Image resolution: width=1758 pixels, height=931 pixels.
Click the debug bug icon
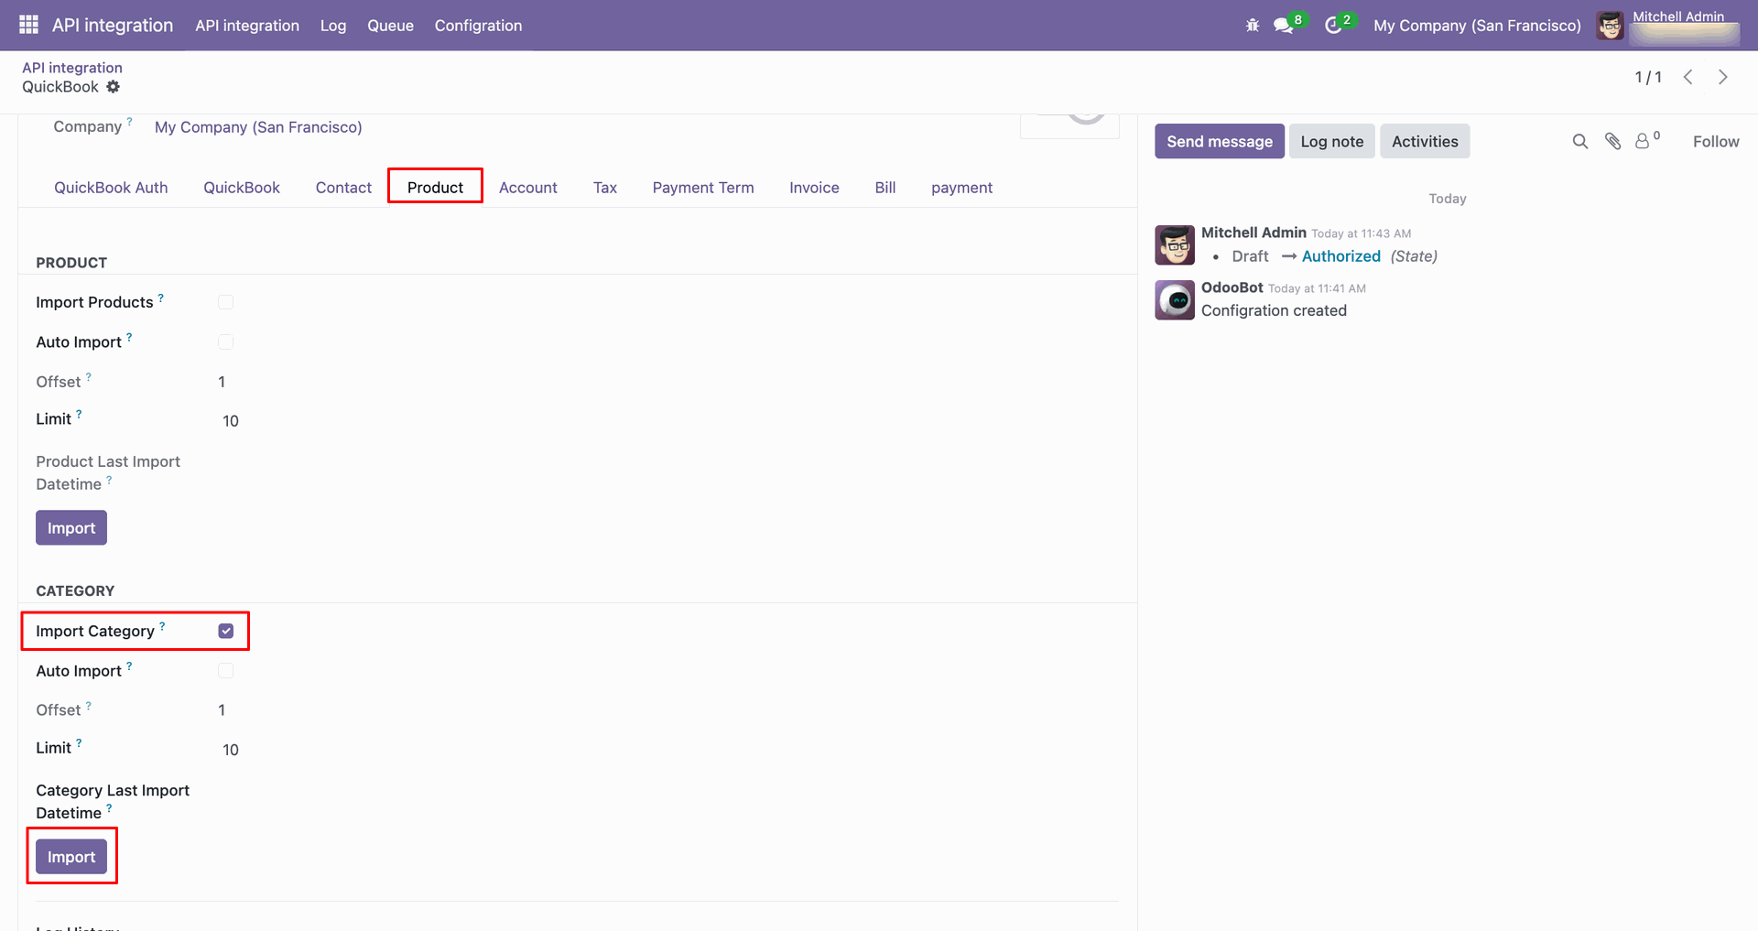click(x=1253, y=26)
